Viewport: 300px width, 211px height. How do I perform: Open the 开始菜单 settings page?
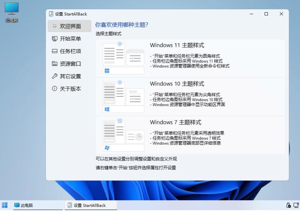click(x=69, y=38)
